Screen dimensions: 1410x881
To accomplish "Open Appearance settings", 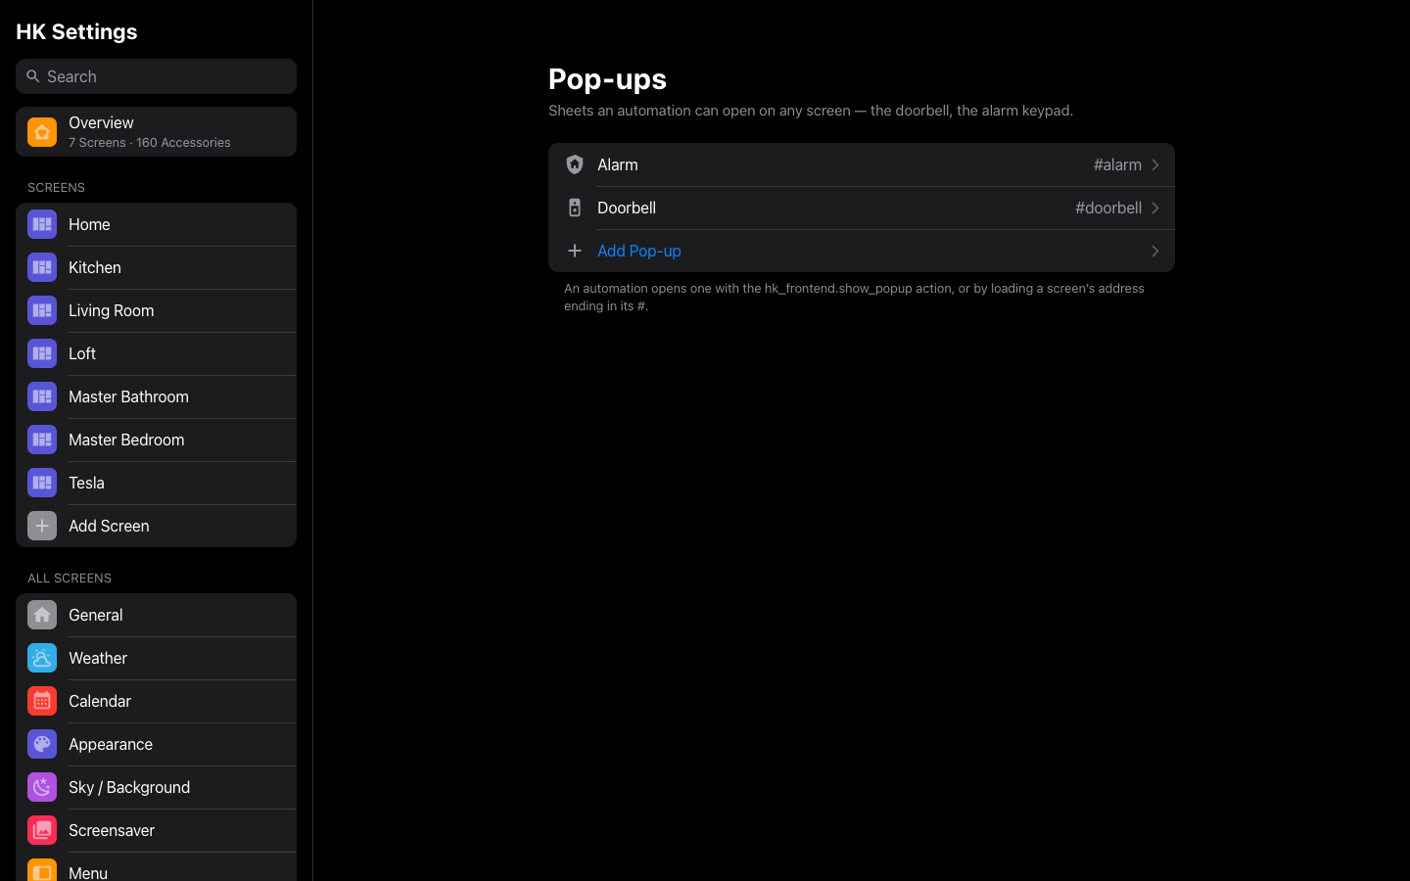I will click(156, 744).
